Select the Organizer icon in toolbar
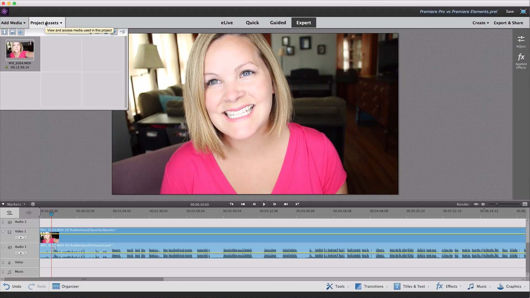This screenshot has height=298, width=530. pos(56,286)
